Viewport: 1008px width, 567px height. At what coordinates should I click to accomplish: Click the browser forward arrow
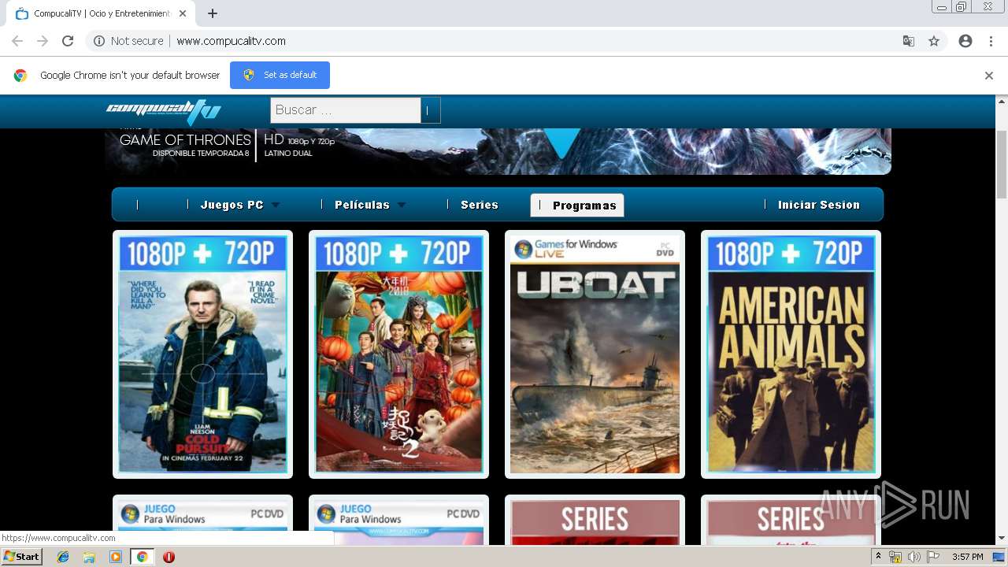tap(43, 41)
